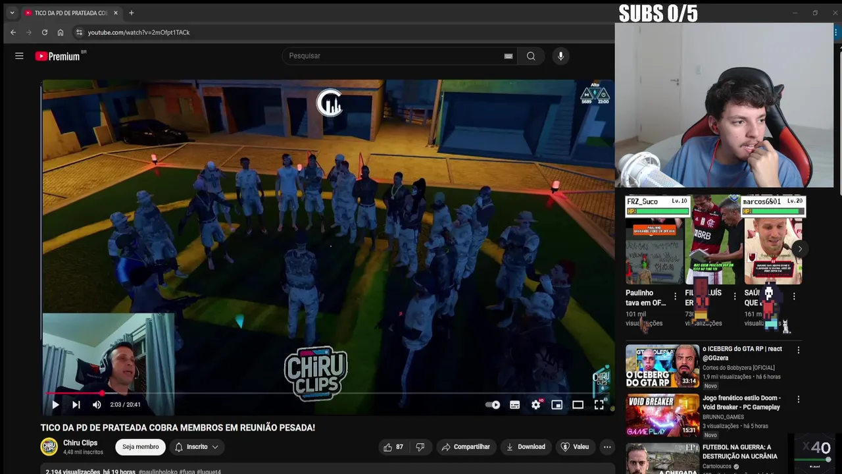Screen dimensions: 842x474
Task: Open the middle Flamengo short thumbnail
Action: tap(714, 240)
